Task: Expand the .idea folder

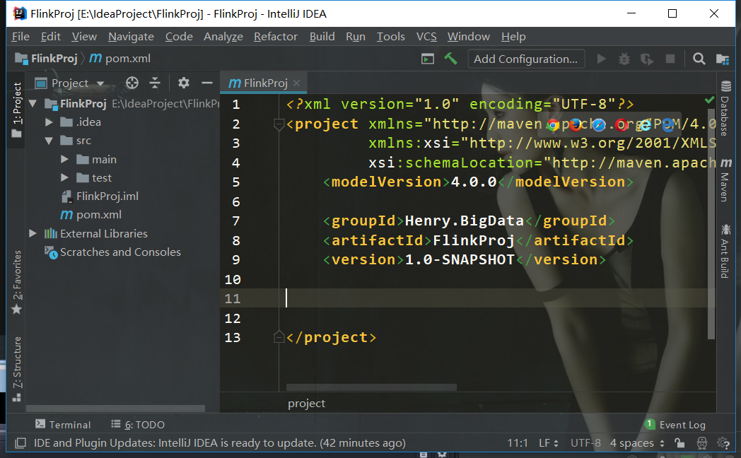Action: point(49,122)
